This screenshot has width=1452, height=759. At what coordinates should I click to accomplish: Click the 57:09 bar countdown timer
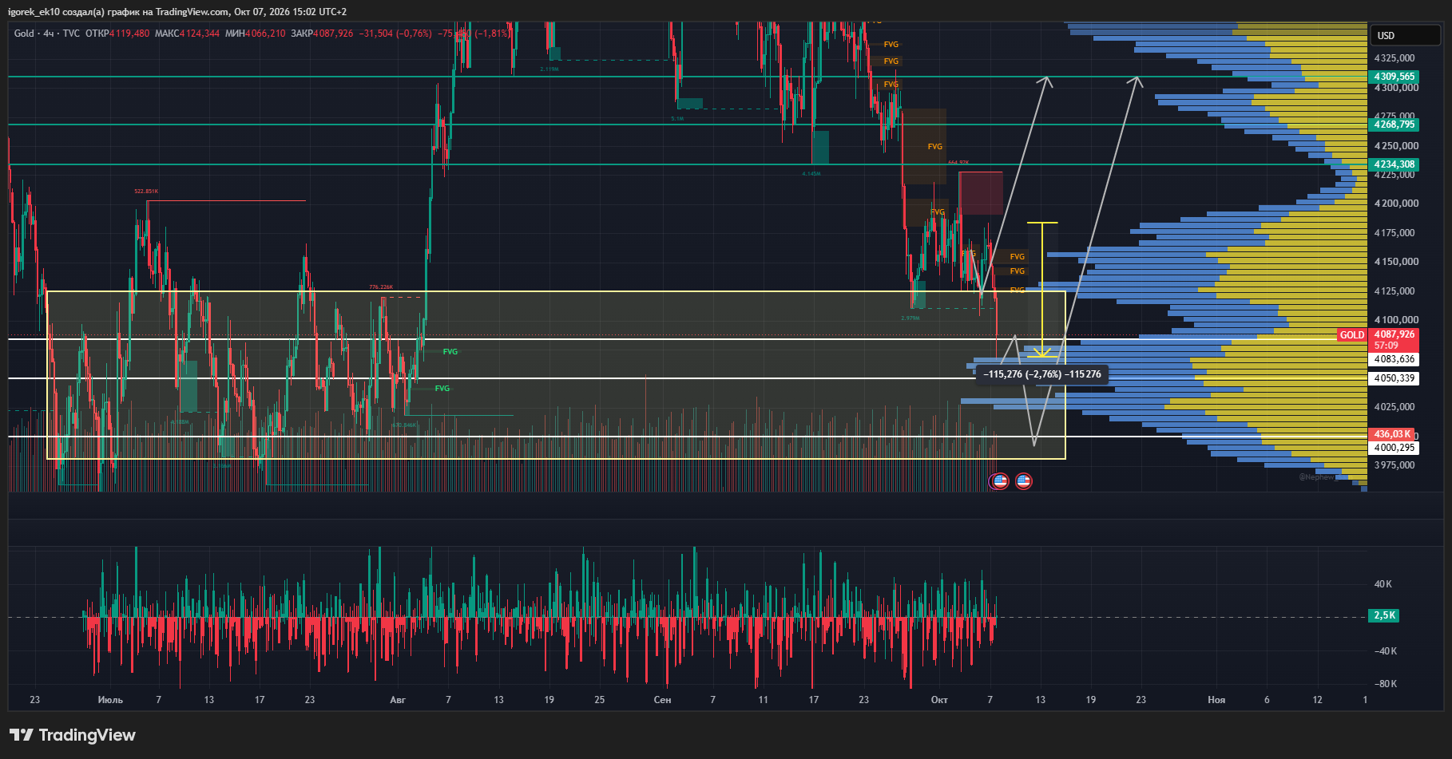pyautogui.click(x=1387, y=346)
